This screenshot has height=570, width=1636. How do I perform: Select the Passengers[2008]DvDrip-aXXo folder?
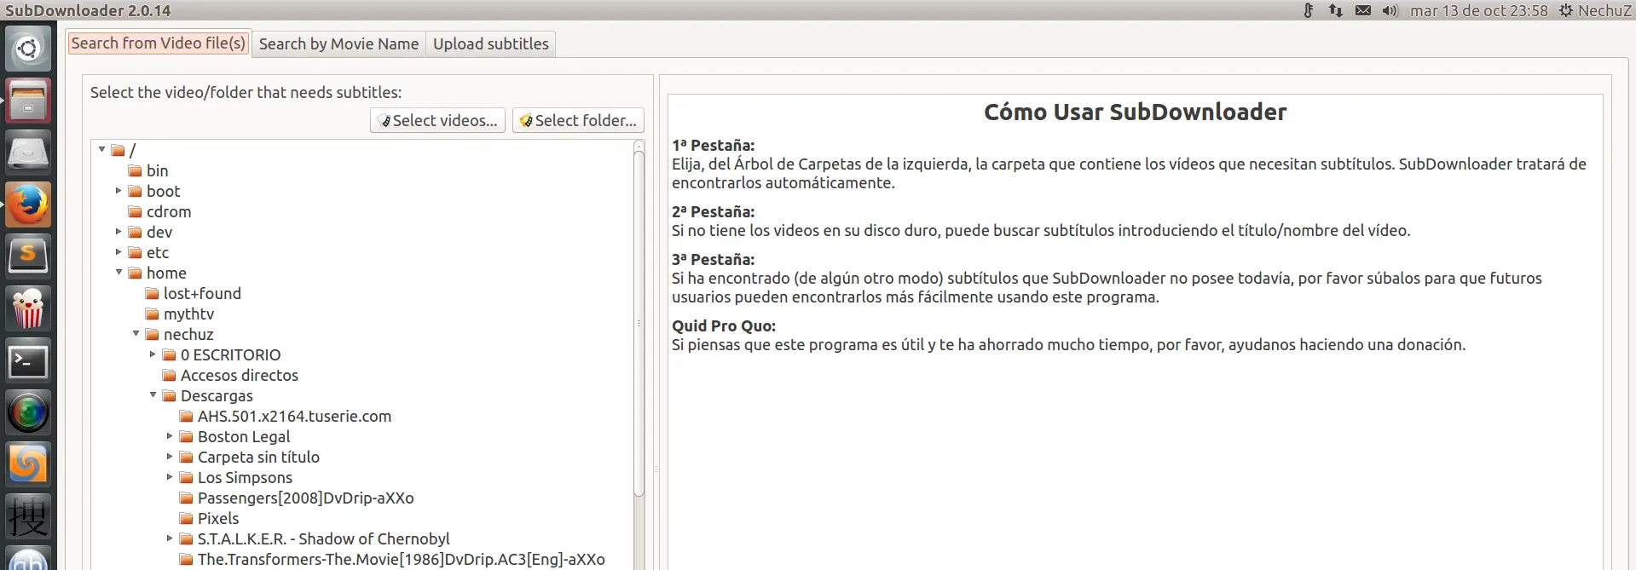[305, 498]
